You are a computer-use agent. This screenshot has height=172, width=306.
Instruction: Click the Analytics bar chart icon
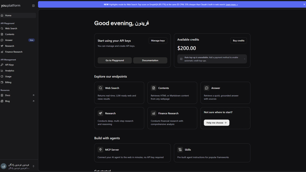point(2,71)
